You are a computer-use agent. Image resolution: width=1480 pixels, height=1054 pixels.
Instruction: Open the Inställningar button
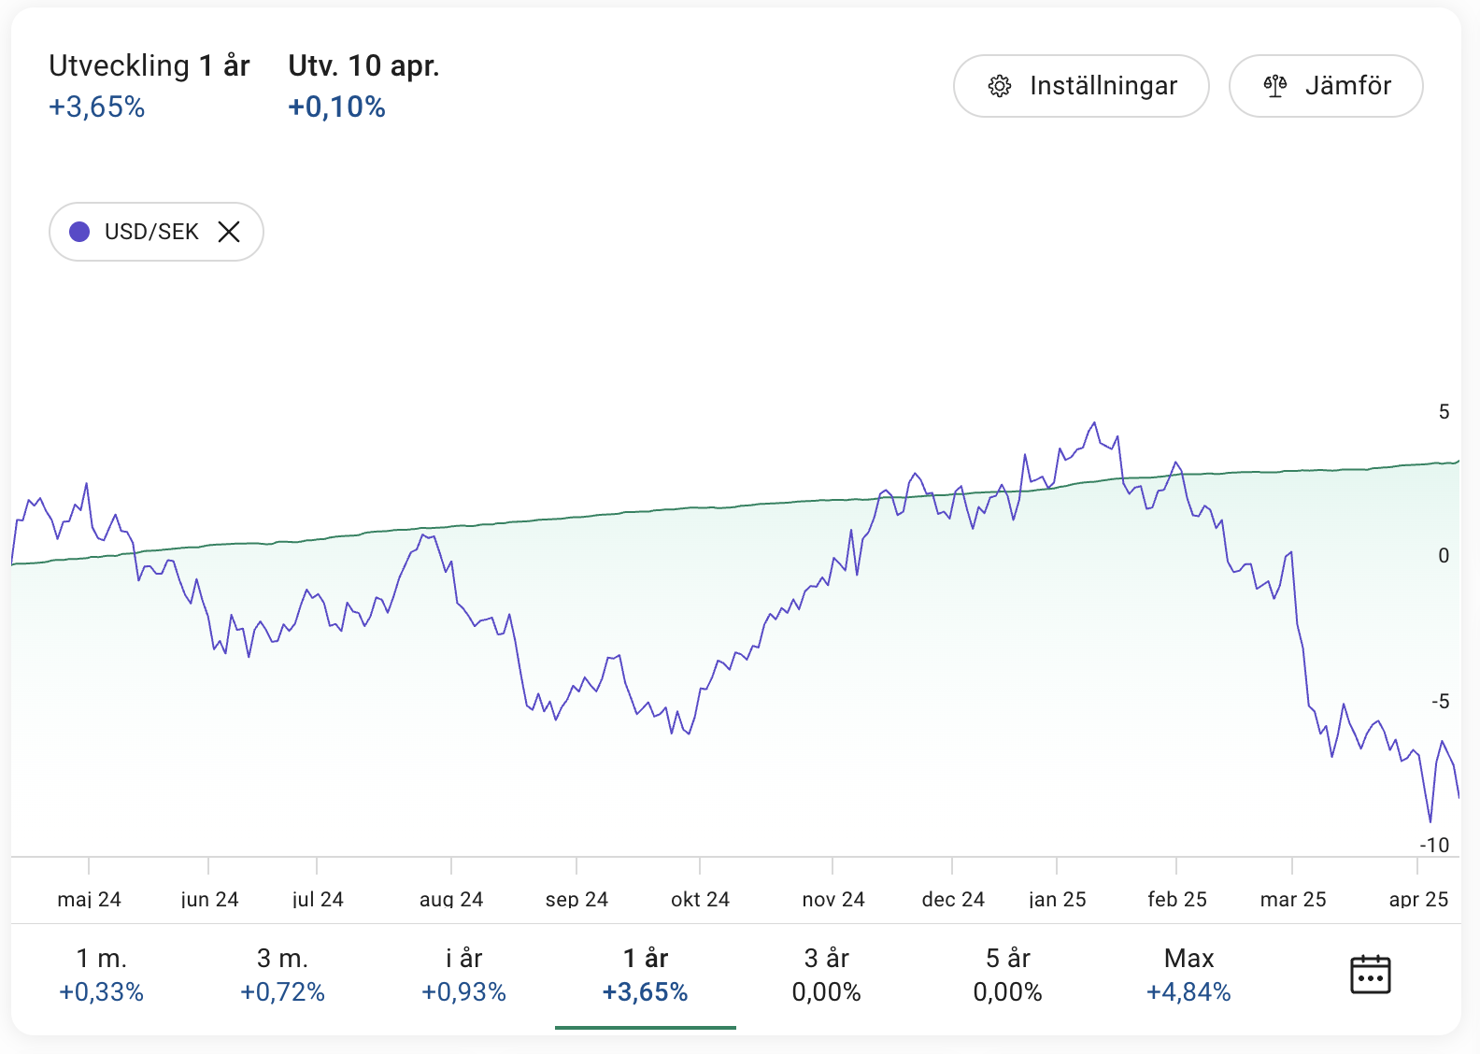point(1081,86)
